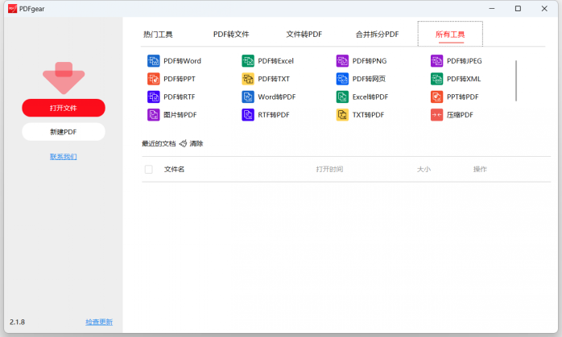Click the PDFgear logo in title bar
This screenshot has width=562, height=337.
[x=13, y=9]
